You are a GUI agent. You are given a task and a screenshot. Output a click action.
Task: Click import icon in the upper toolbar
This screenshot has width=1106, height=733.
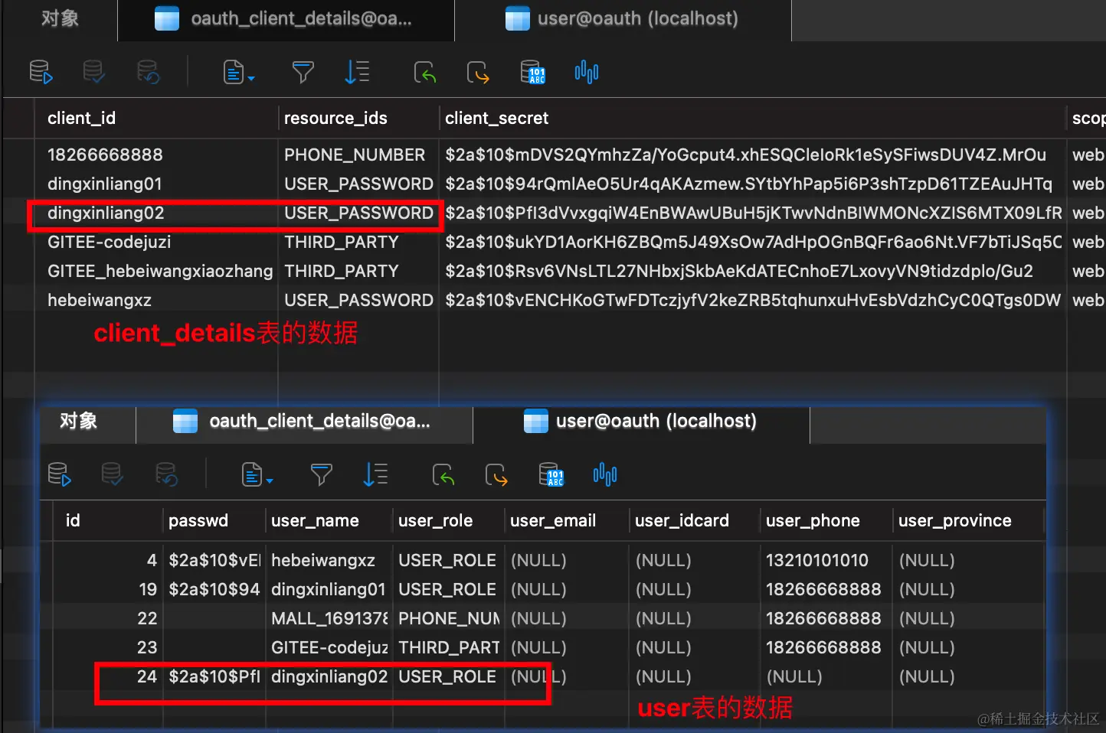pos(425,72)
